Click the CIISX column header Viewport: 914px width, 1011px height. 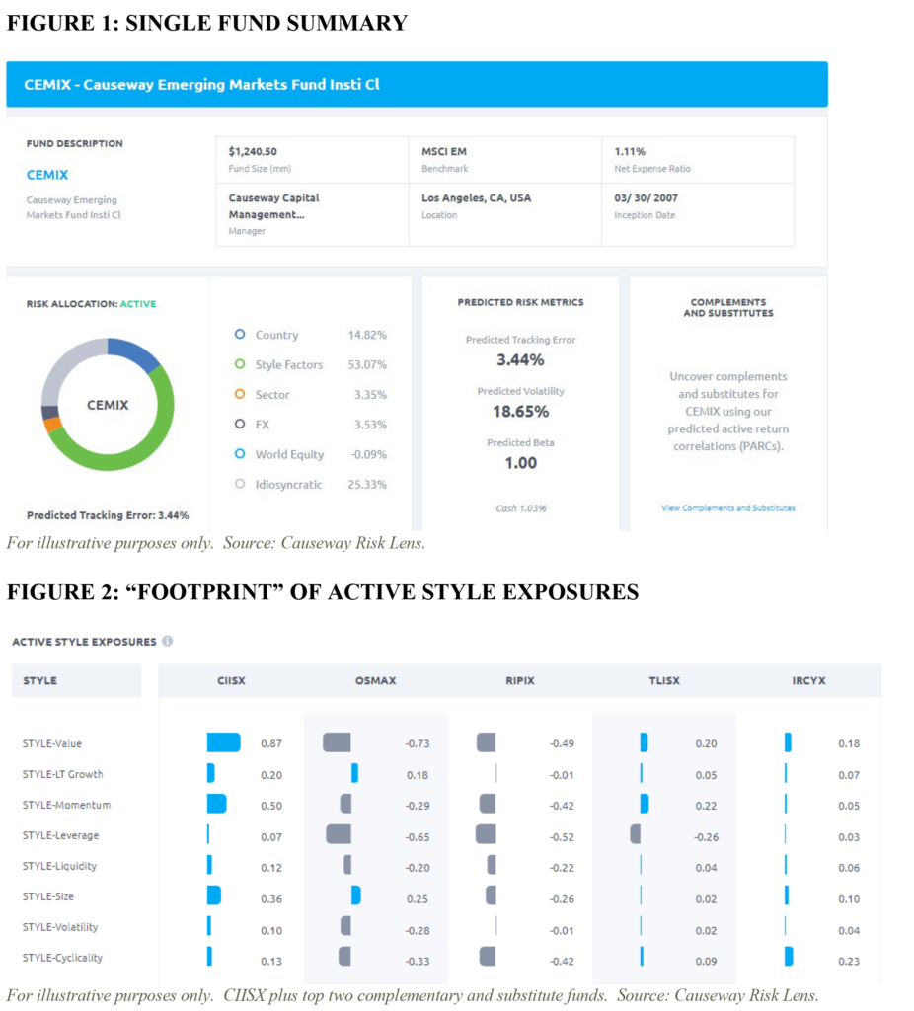pos(231,681)
